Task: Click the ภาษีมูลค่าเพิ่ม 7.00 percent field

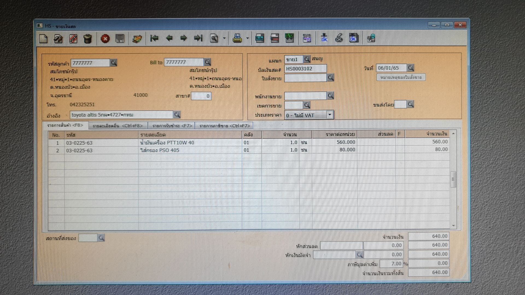Action: (391, 264)
